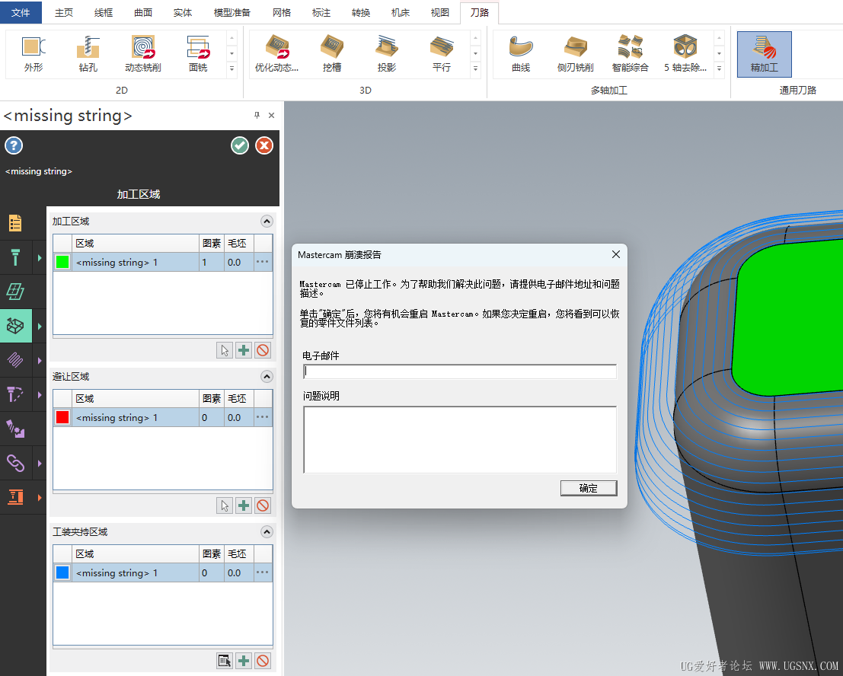
Task: Choose the 投影 project toolpath icon
Action: [387, 54]
